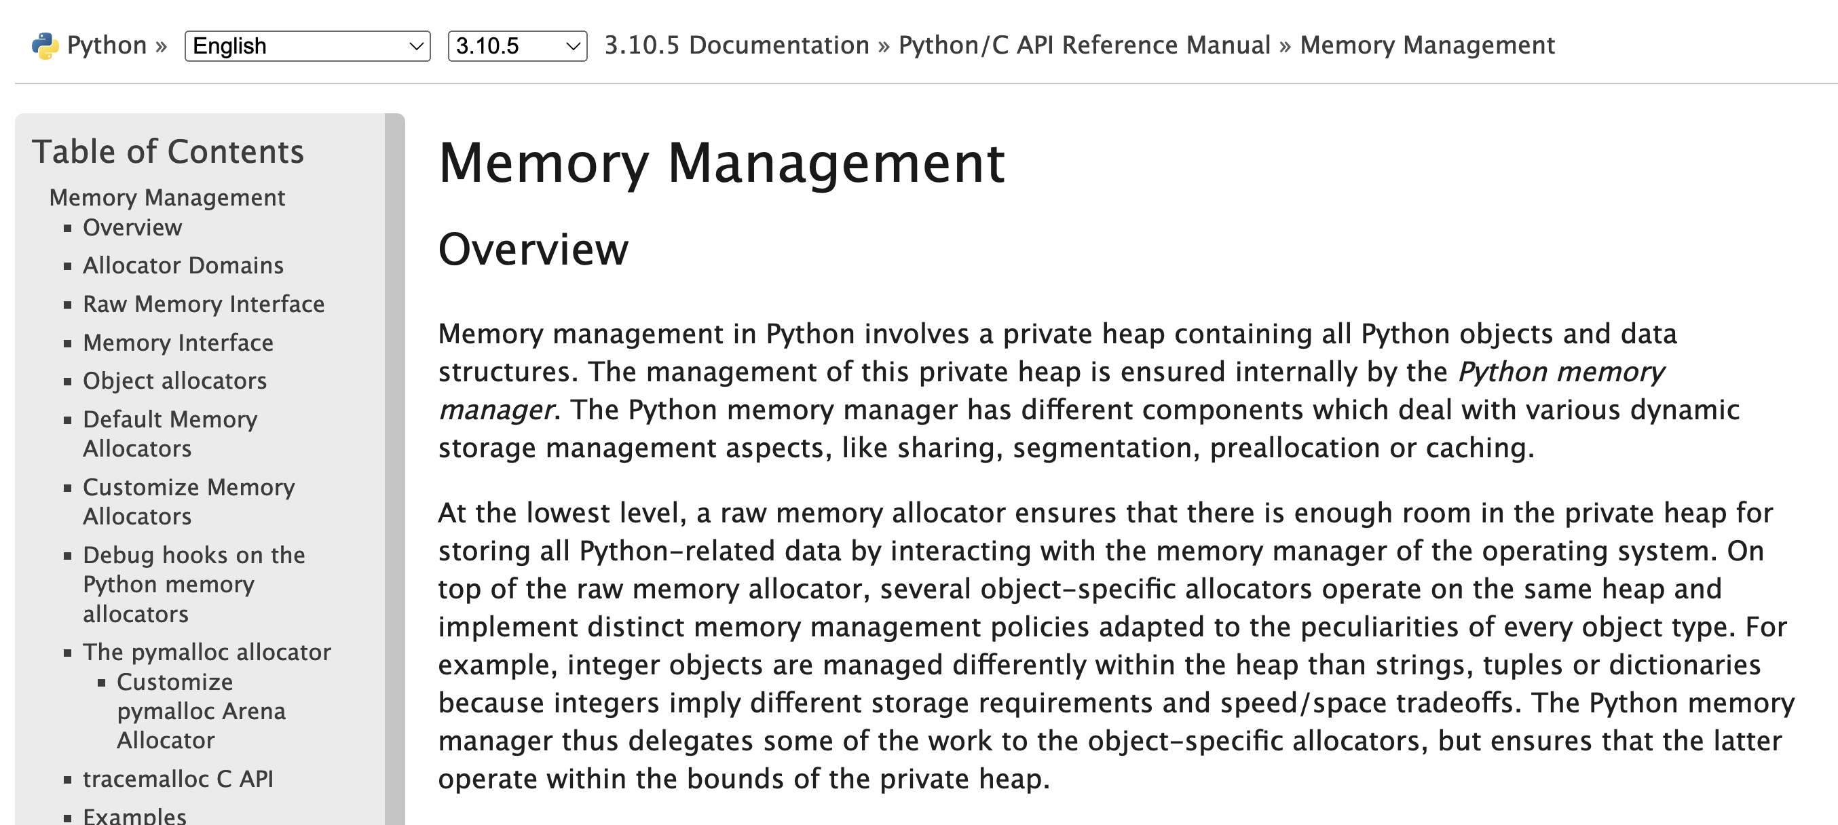This screenshot has width=1838, height=825.
Task: Jump to the Object allocators section
Action: [x=174, y=381]
